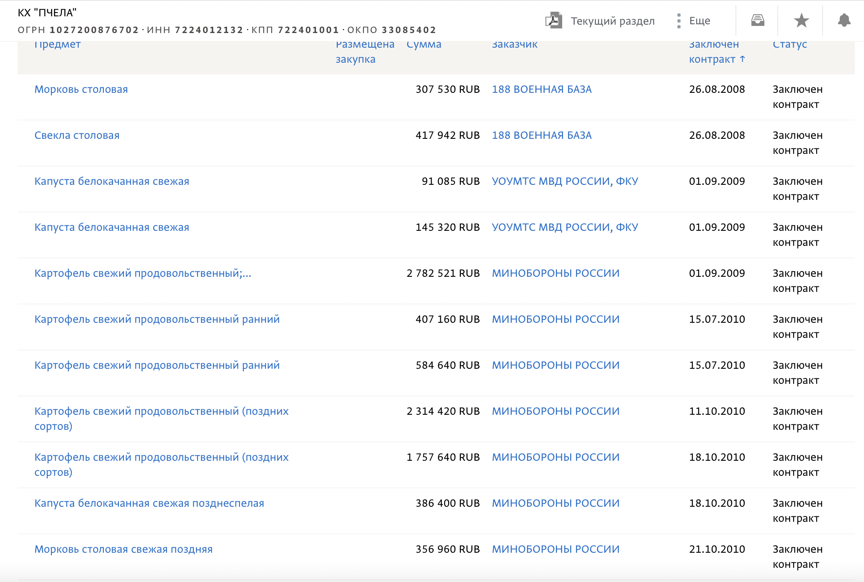Click the sum 417 942 RUB
The width and height of the screenshot is (864, 582).
[447, 135]
